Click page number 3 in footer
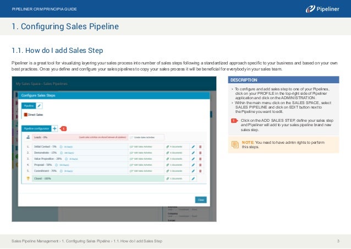 [x=338, y=241]
